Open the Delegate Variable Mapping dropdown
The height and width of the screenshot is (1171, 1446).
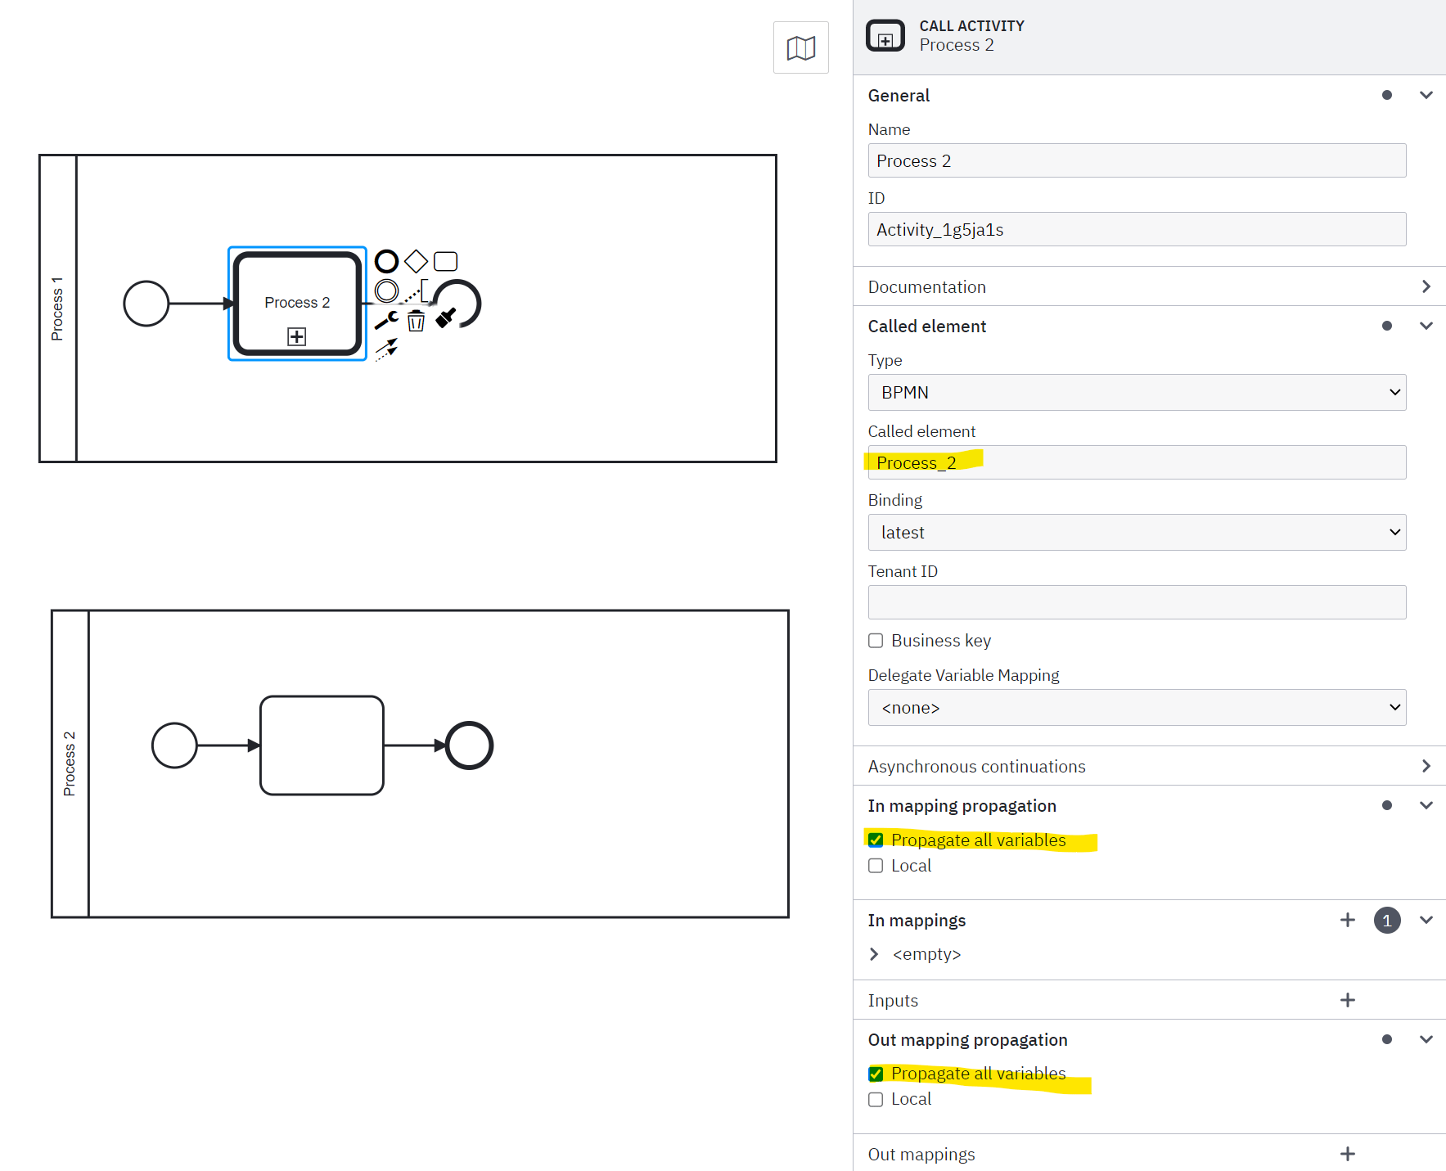[1136, 707]
